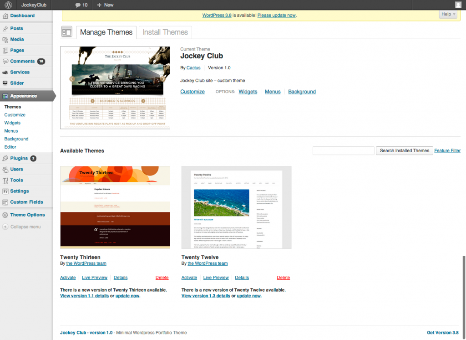Open Background in the Appearance submenu
The width and height of the screenshot is (466, 340).
(16, 139)
